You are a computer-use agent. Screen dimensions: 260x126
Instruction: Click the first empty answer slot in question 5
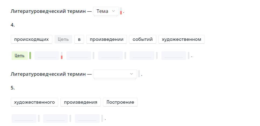point(24,118)
